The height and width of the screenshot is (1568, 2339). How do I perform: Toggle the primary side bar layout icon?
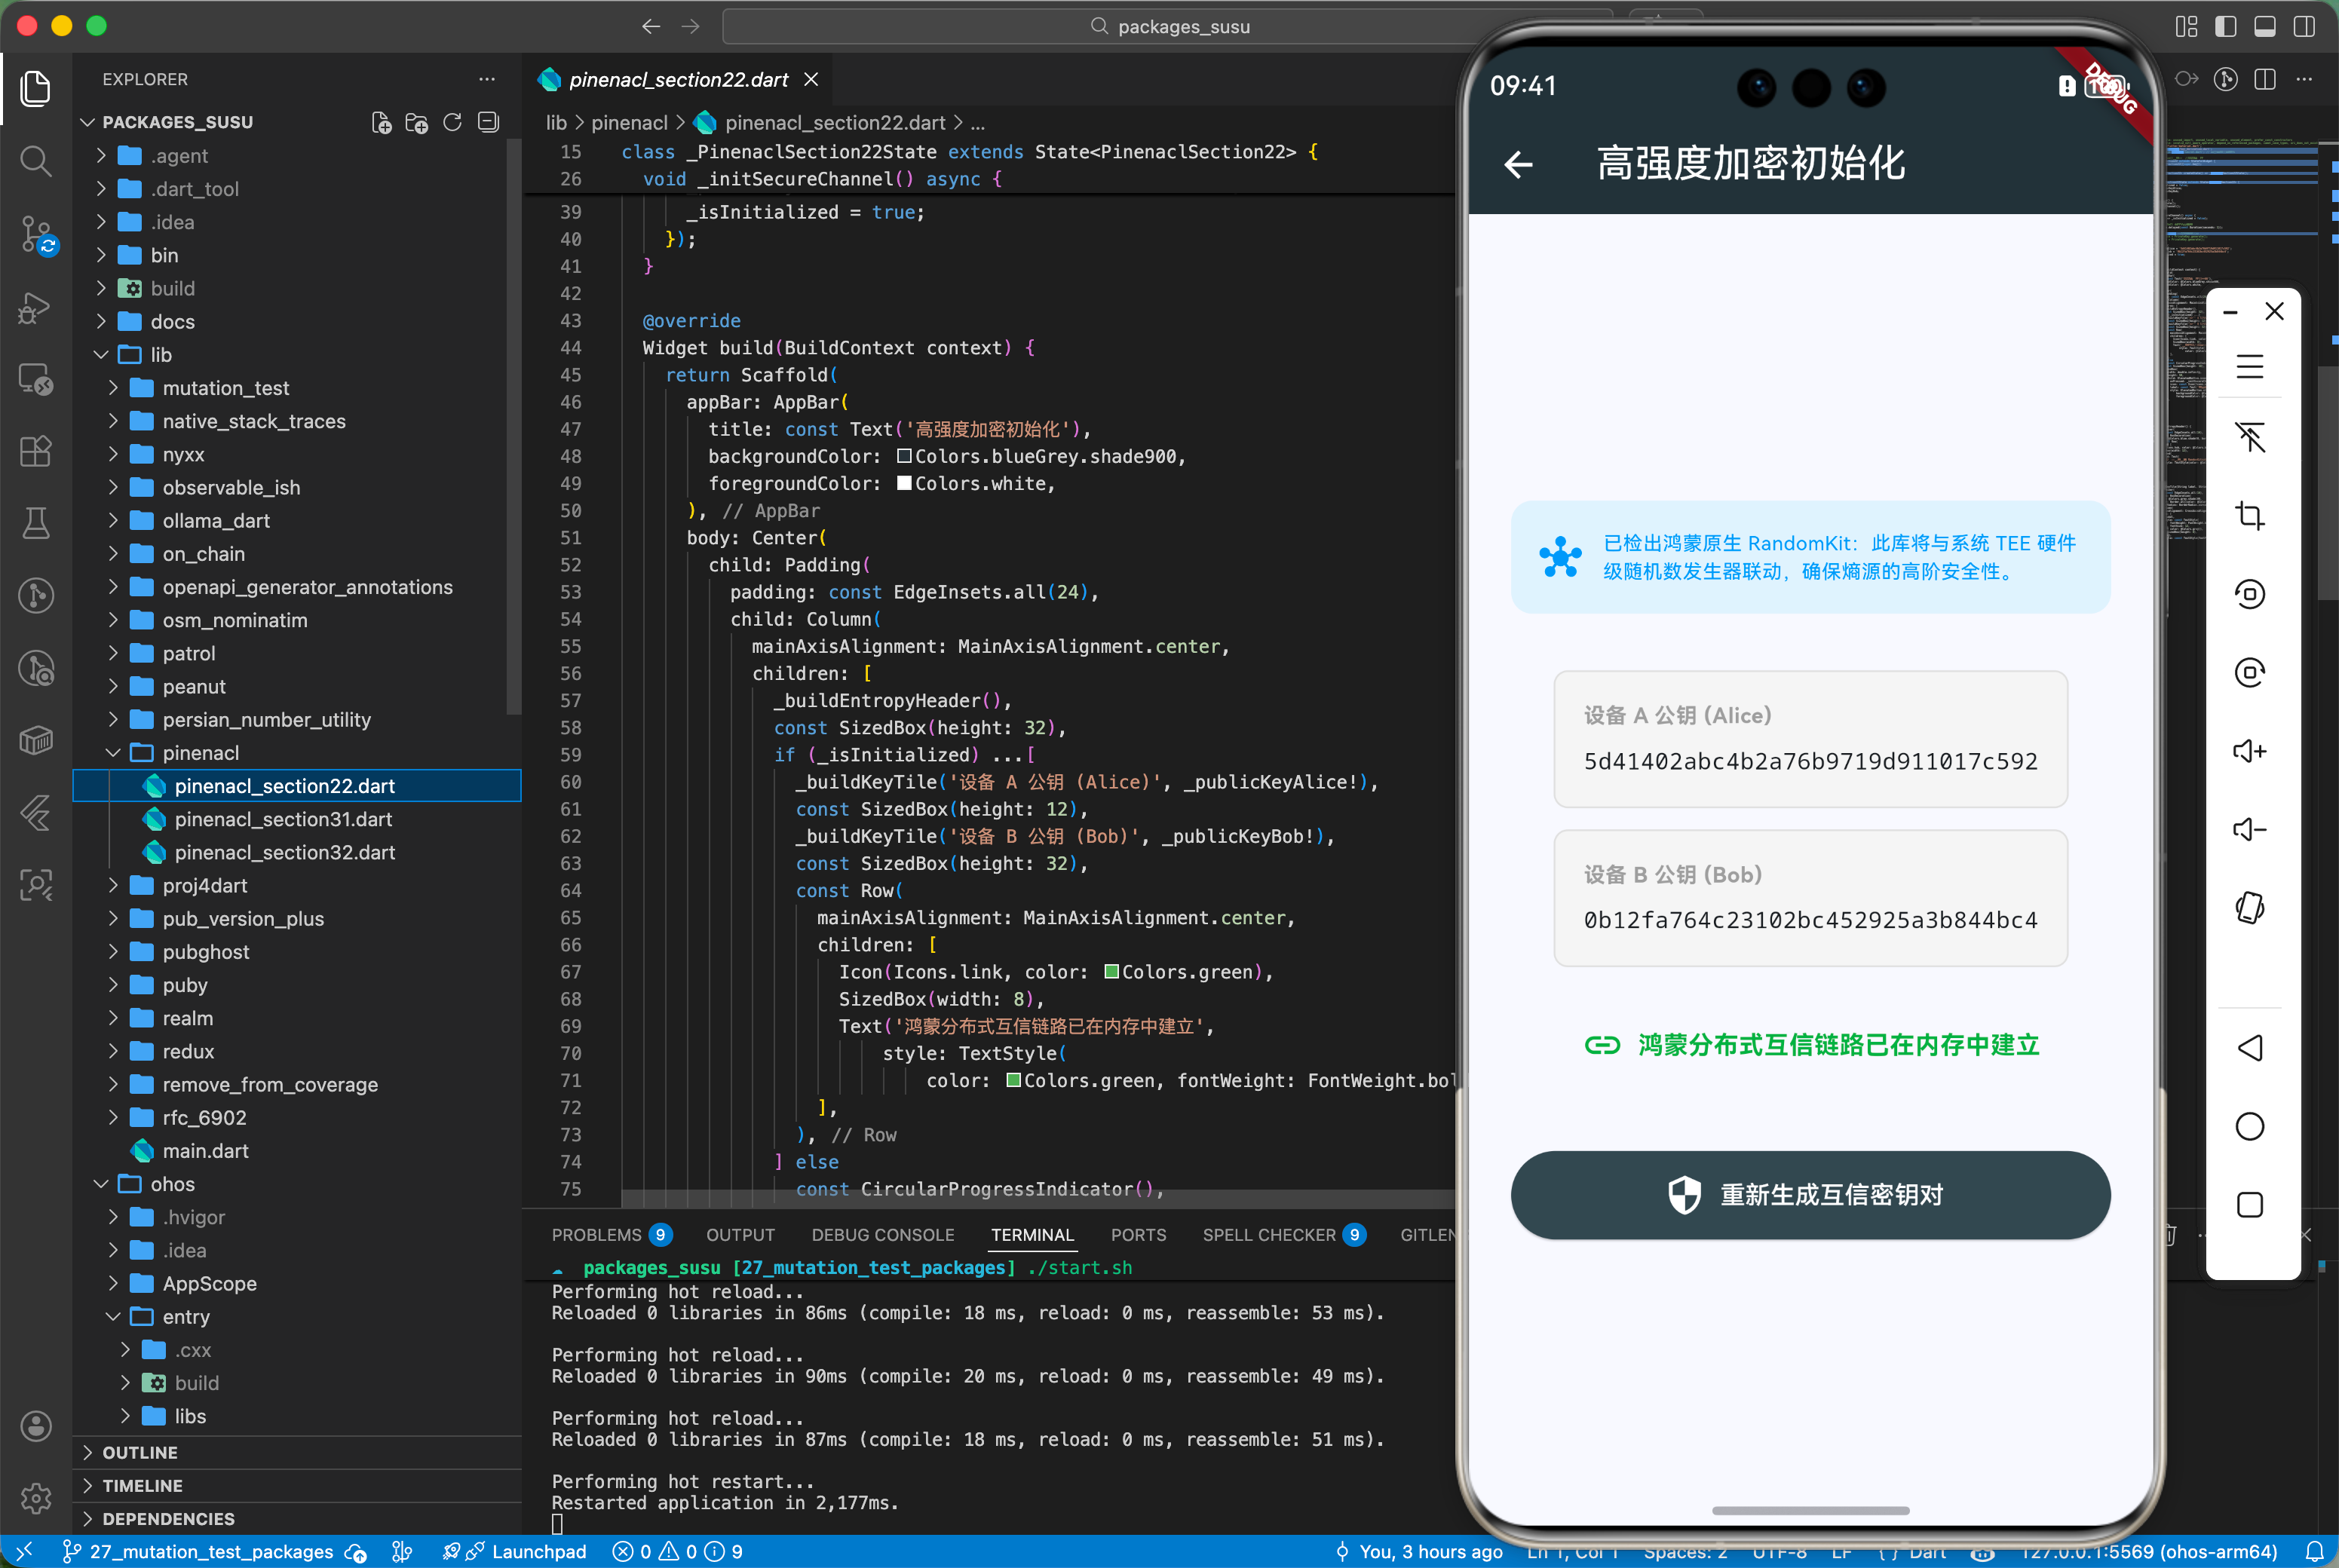point(2225,27)
